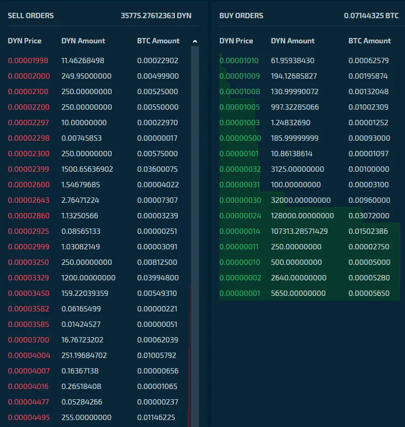Select buy price 0.00000500
405x427 pixels.
[240, 138]
